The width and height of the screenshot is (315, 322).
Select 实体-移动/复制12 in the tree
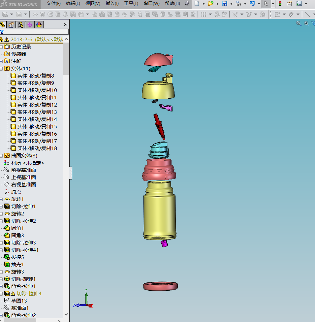point(37,105)
